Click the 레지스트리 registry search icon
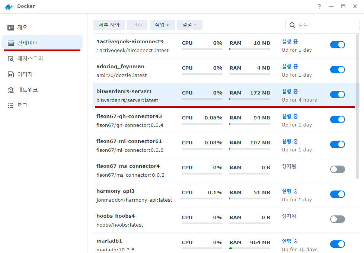 click(11, 59)
